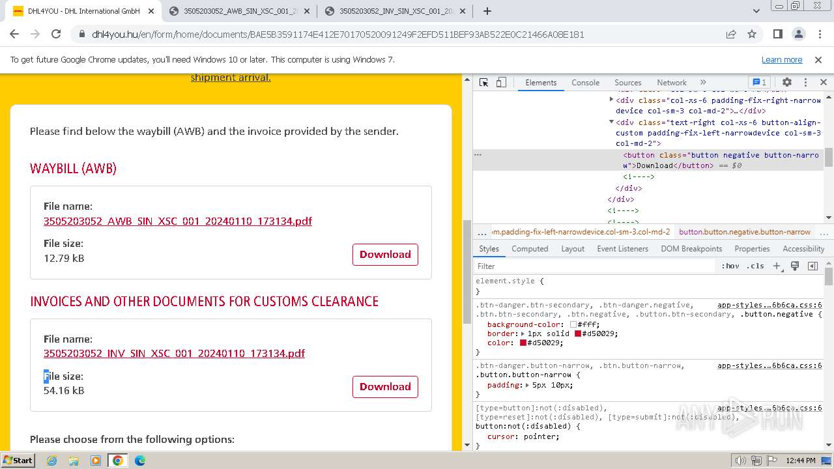Switch to the Sources tab

click(628, 83)
